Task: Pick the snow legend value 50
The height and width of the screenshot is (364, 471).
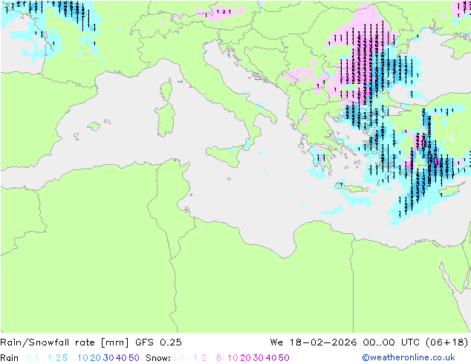Action: (x=284, y=358)
